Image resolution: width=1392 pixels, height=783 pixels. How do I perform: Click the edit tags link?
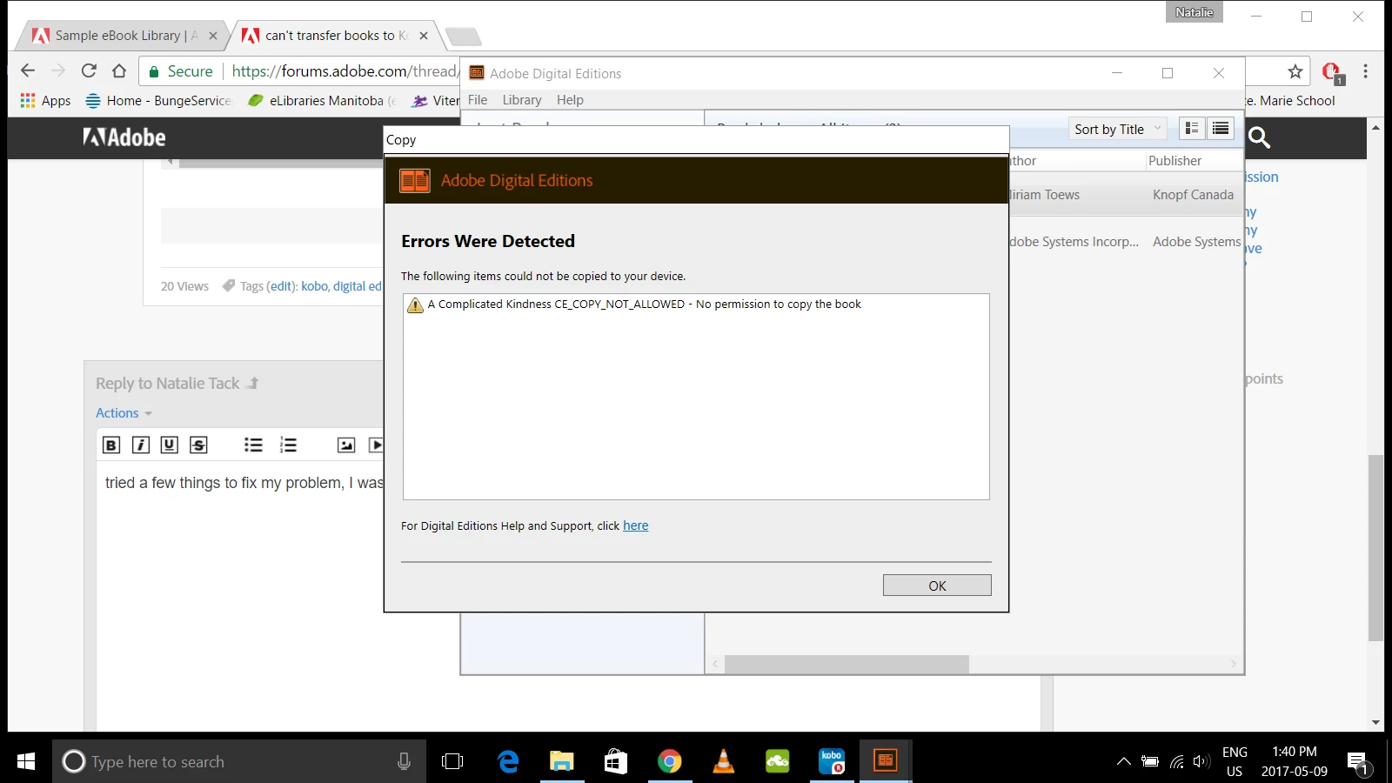[281, 286]
